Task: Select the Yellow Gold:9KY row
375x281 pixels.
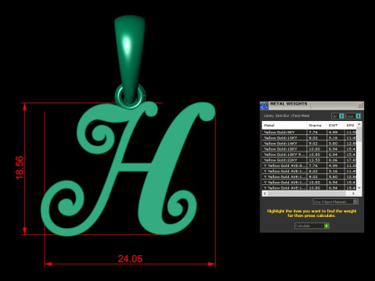Action: (x=309, y=132)
